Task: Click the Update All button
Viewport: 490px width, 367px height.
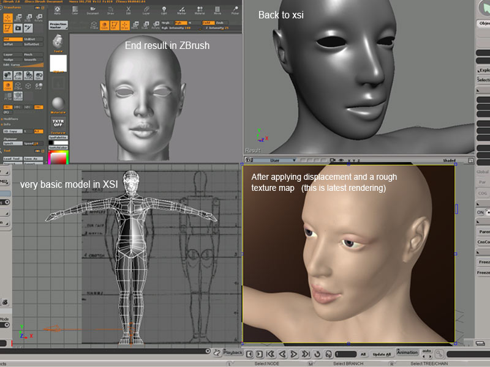Action: point(382,354)
